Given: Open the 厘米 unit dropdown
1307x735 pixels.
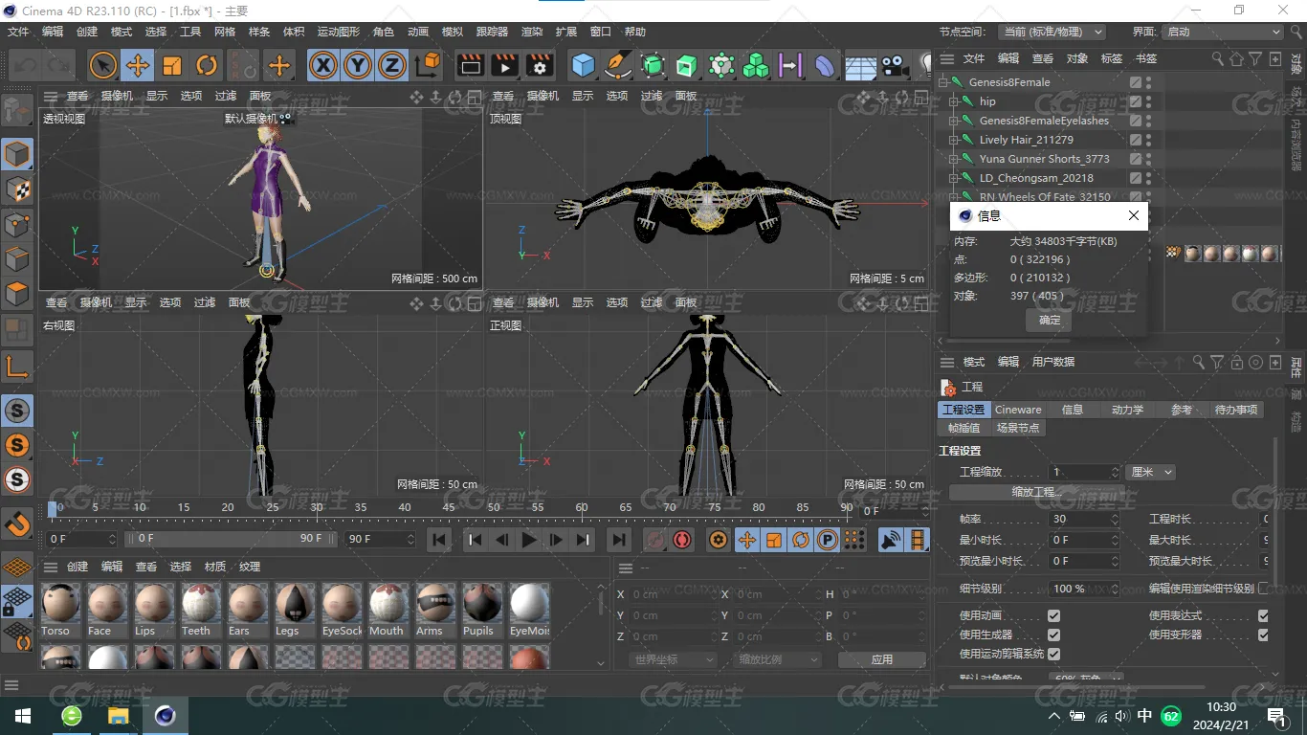Looking at the screenshot, I should pyautogui.click(x=1151, y=472).
